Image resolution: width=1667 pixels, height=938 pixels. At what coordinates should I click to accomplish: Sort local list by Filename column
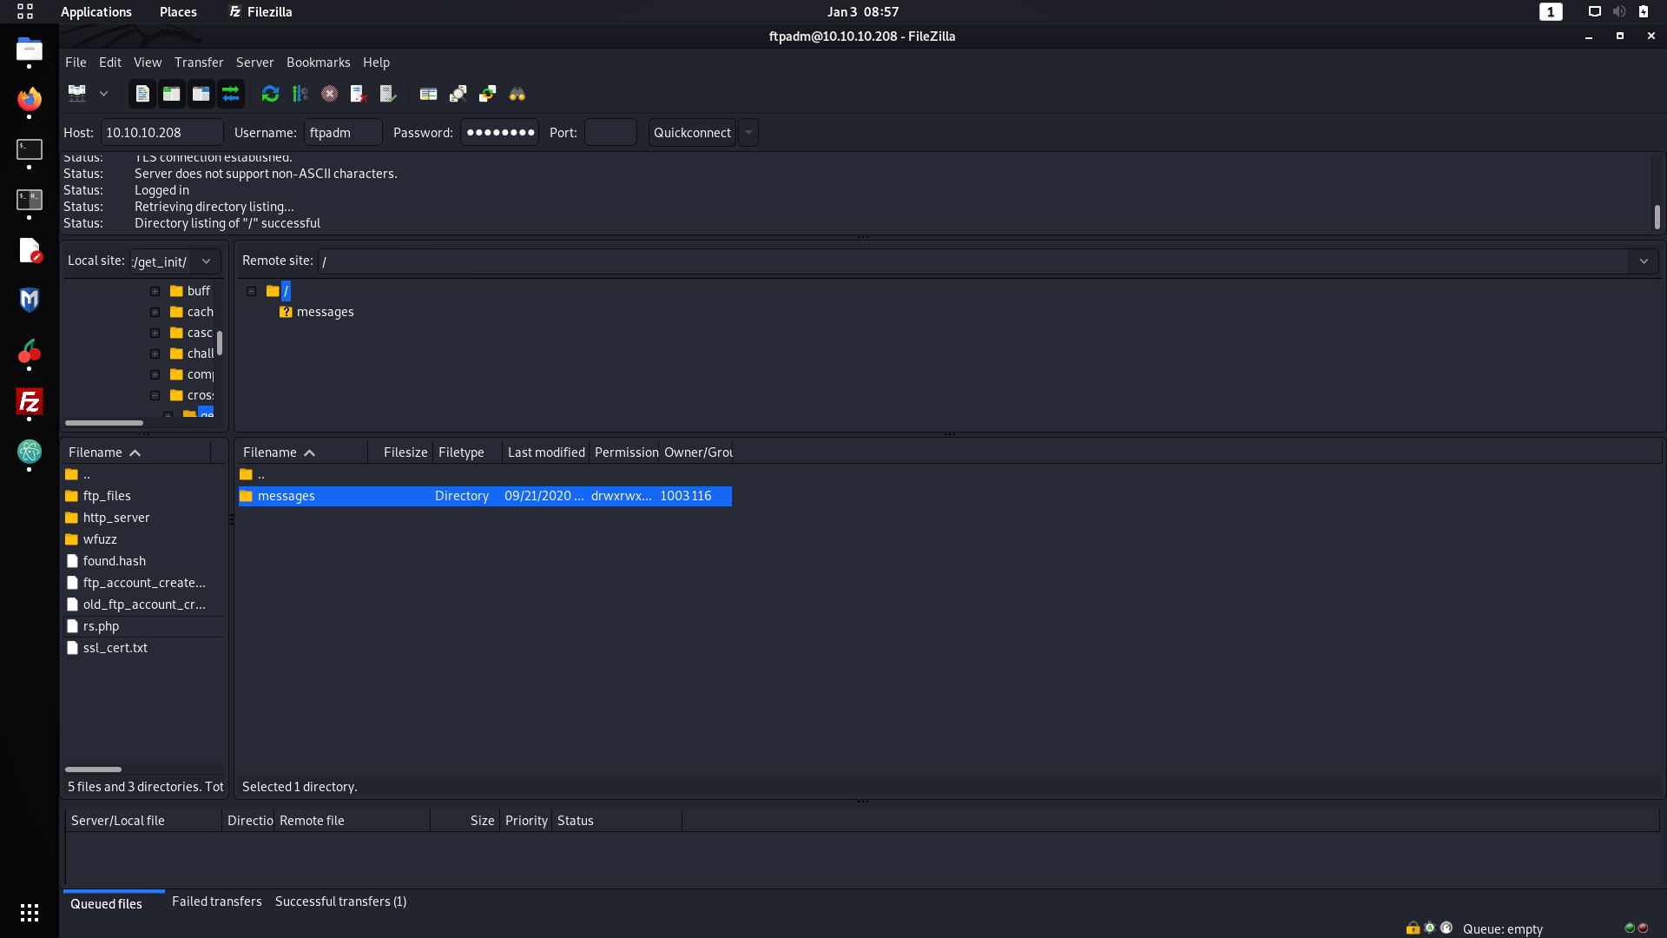pos(137,452)
